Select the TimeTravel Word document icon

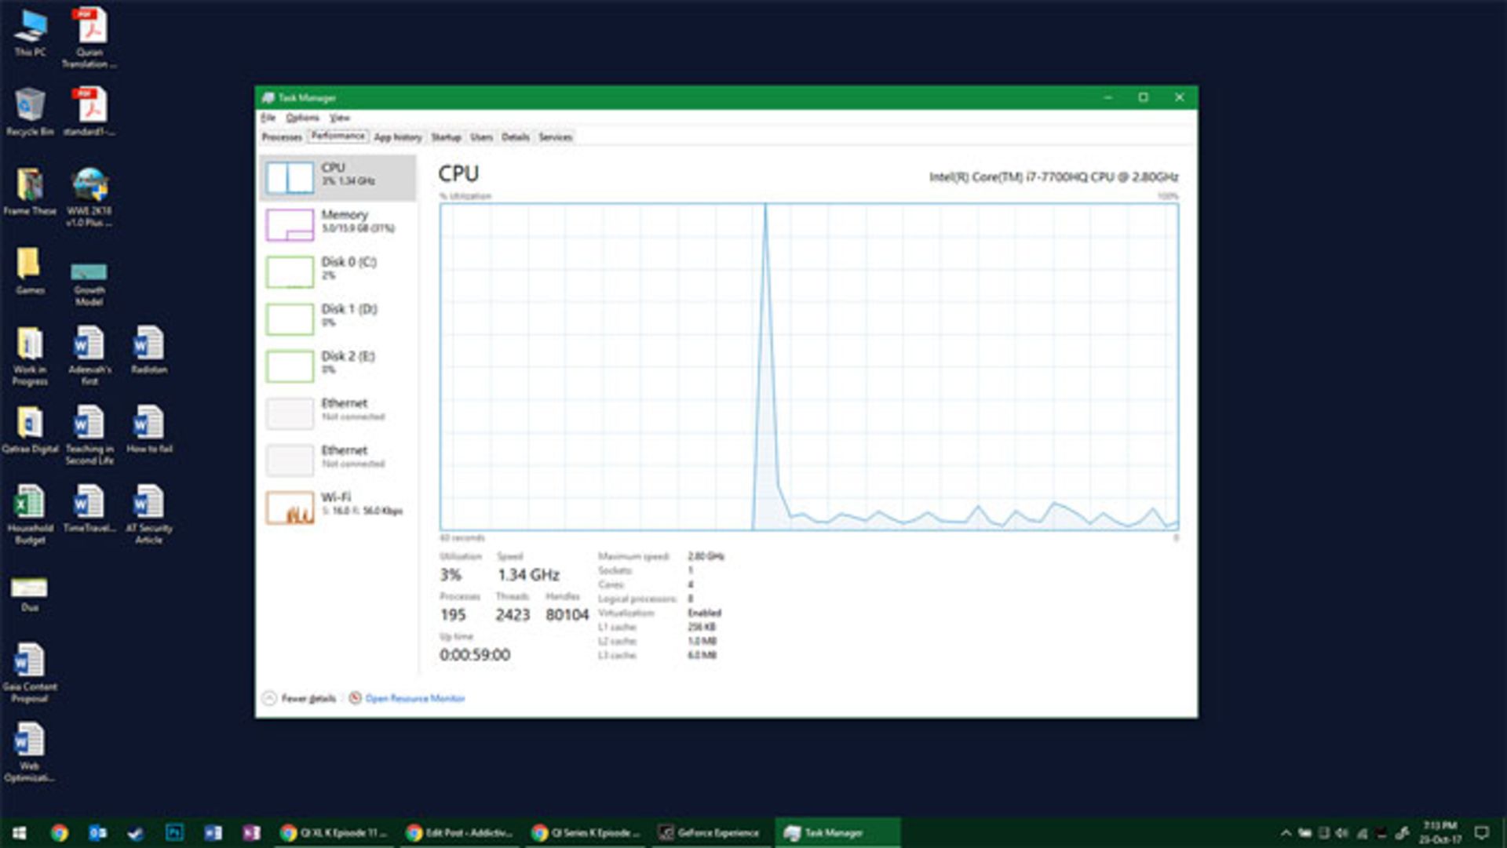pyautogui.click(x=89, y=508)
